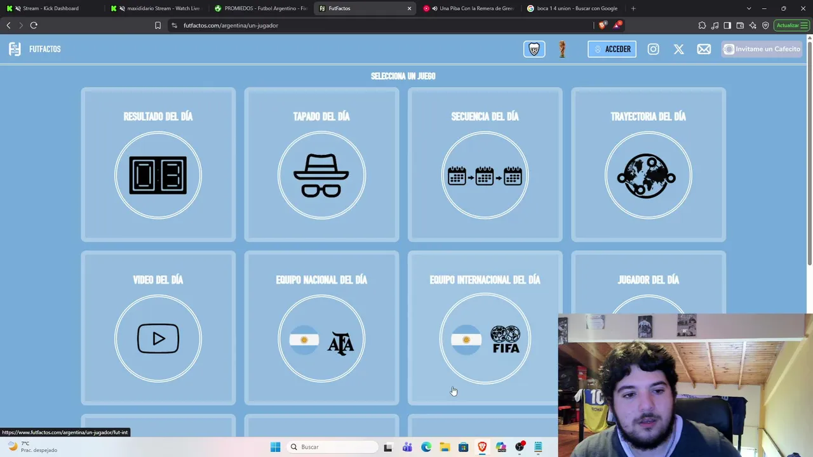This screenshot has height=457, width=813.
Task: Open the weather widget showing 7°C
Action: (x=32, y=447)
